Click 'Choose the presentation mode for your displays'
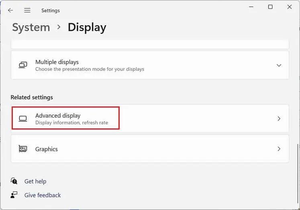This screenshot has width=300, height=210. [x=90, y=69]
